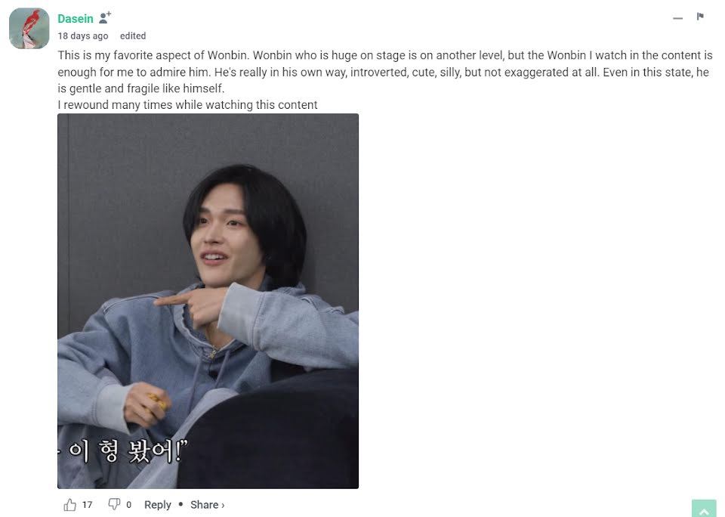Jump to top using green arrow button
The width and height of the screenshot is (725, 517).
tap(704, 509)
